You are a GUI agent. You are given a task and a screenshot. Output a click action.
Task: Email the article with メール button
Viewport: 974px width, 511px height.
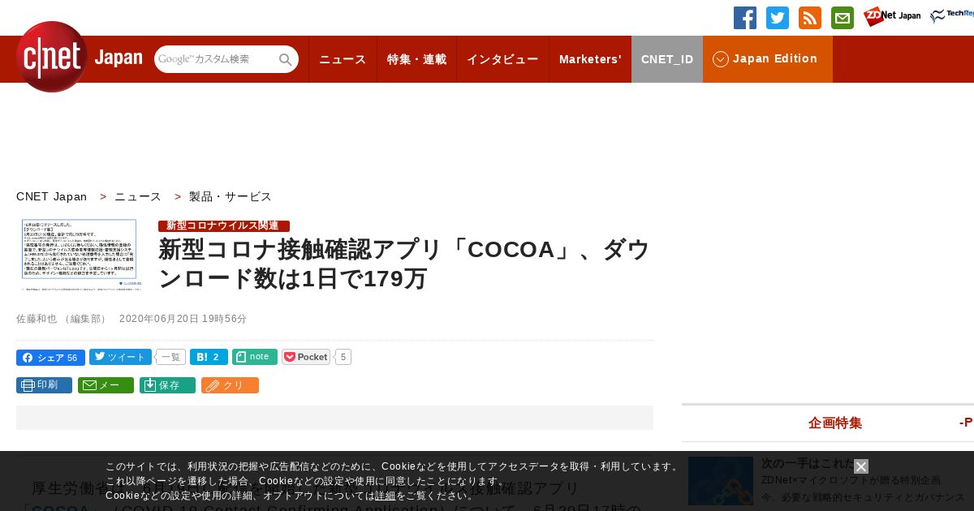(106, 385)
